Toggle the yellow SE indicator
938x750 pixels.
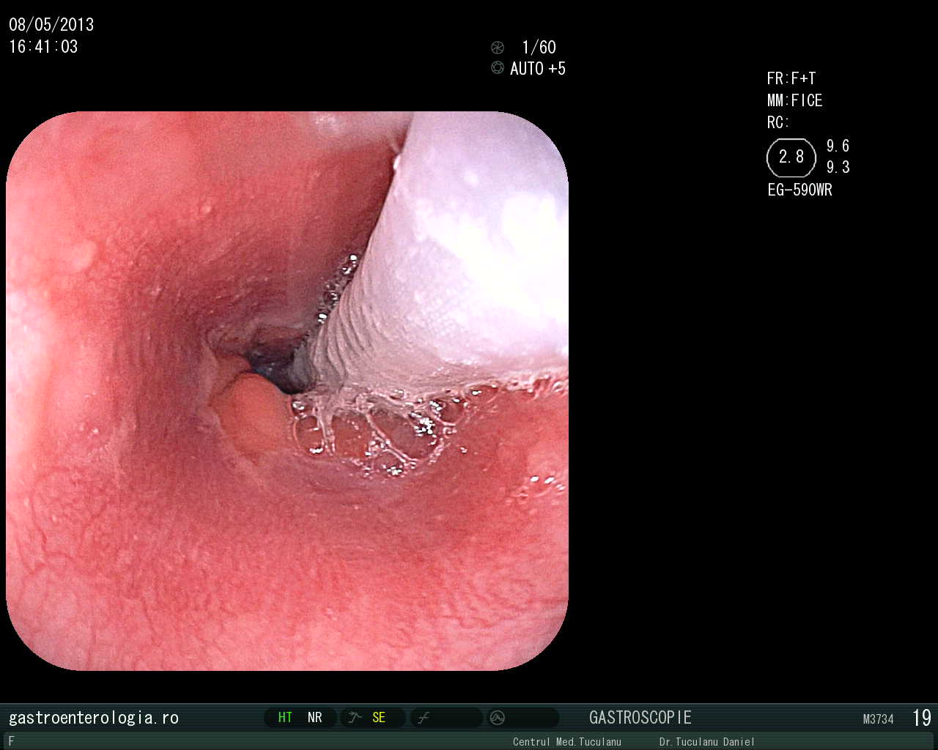[x=379, y=718]
